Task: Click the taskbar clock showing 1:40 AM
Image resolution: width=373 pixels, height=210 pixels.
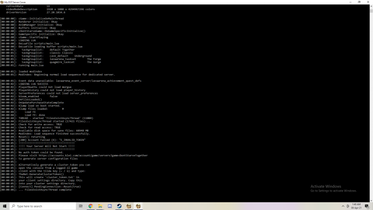Action: coord(356,206)
